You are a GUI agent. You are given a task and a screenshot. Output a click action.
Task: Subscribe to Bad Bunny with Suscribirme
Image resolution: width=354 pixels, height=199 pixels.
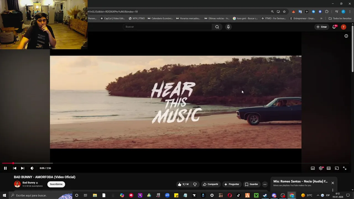coord(56,184)
